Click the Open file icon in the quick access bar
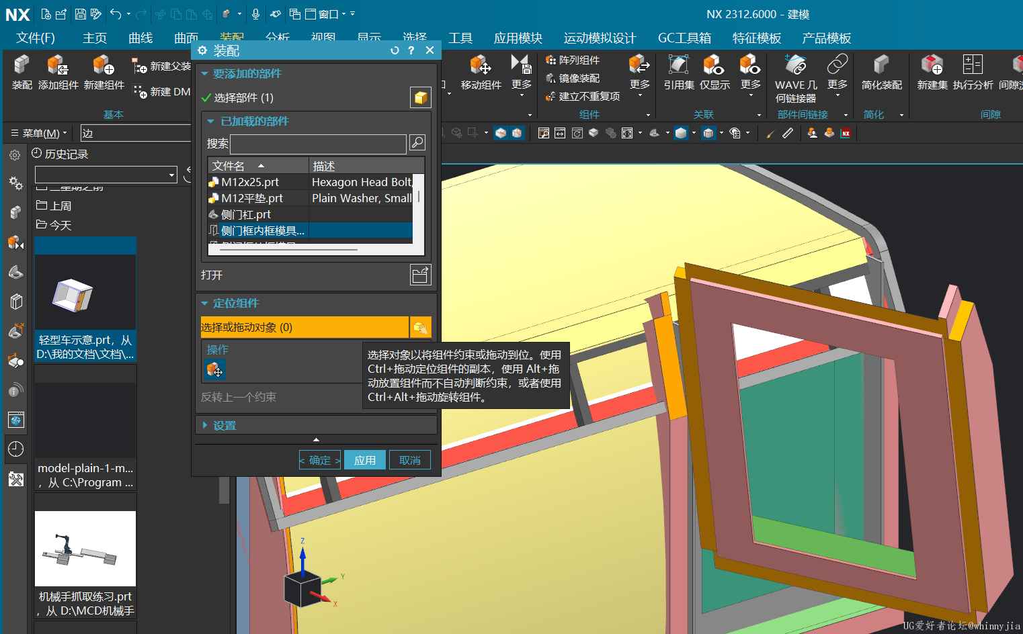1023x634 pixels. pos(61,13)
